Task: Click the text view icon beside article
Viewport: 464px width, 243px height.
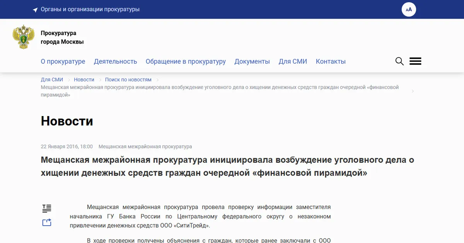Action: 47,209
